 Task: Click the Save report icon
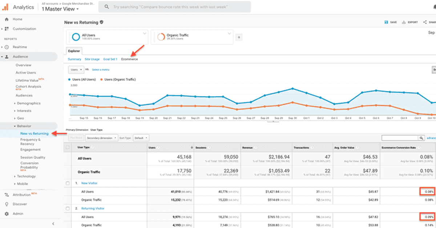(x=386, y=22)
